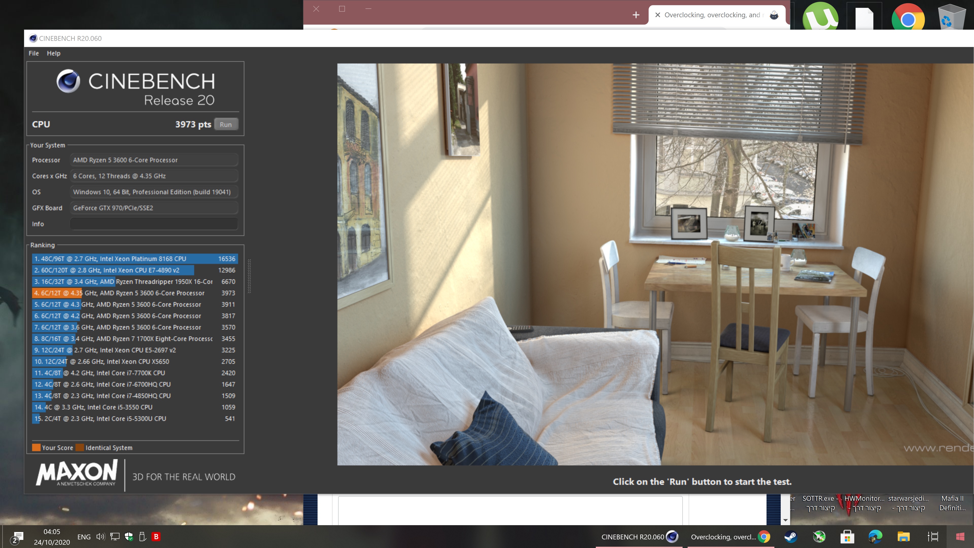974x548 pixels.
Task: Select ranking row 14 Core i5-3550
Action: click(x=135, y=407)
